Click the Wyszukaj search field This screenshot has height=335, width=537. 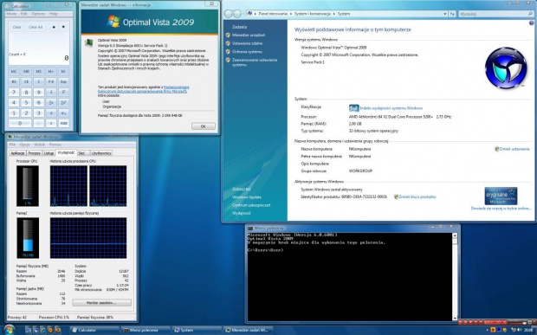(493, 14)
